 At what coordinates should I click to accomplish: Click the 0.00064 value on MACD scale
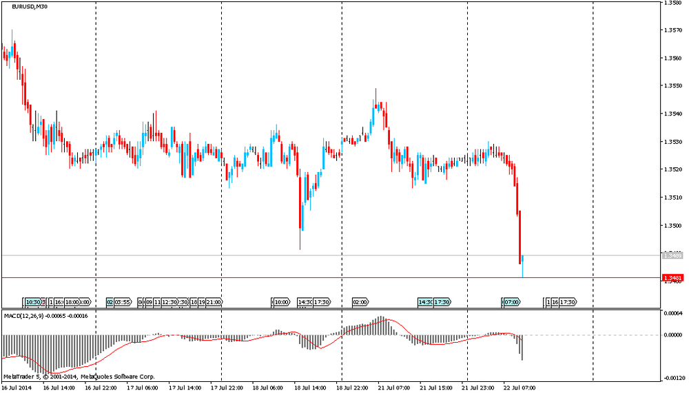673,313
